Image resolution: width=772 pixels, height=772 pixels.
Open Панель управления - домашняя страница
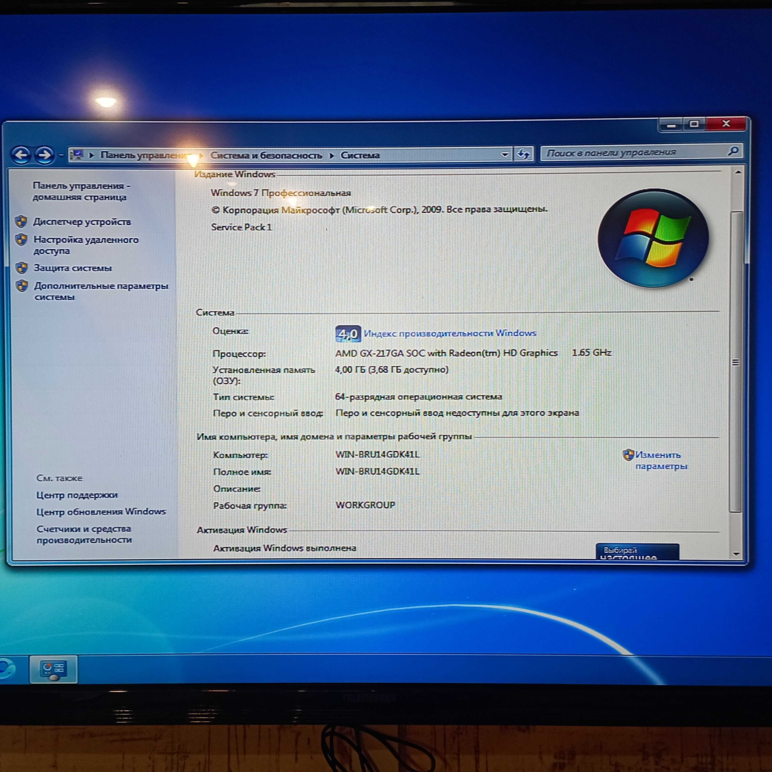tap(81, 191)
